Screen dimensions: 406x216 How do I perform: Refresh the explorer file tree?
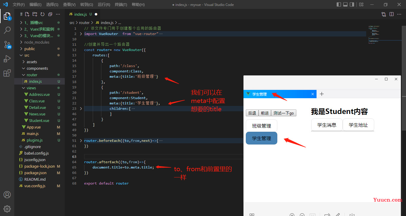[x=43, y=14]
